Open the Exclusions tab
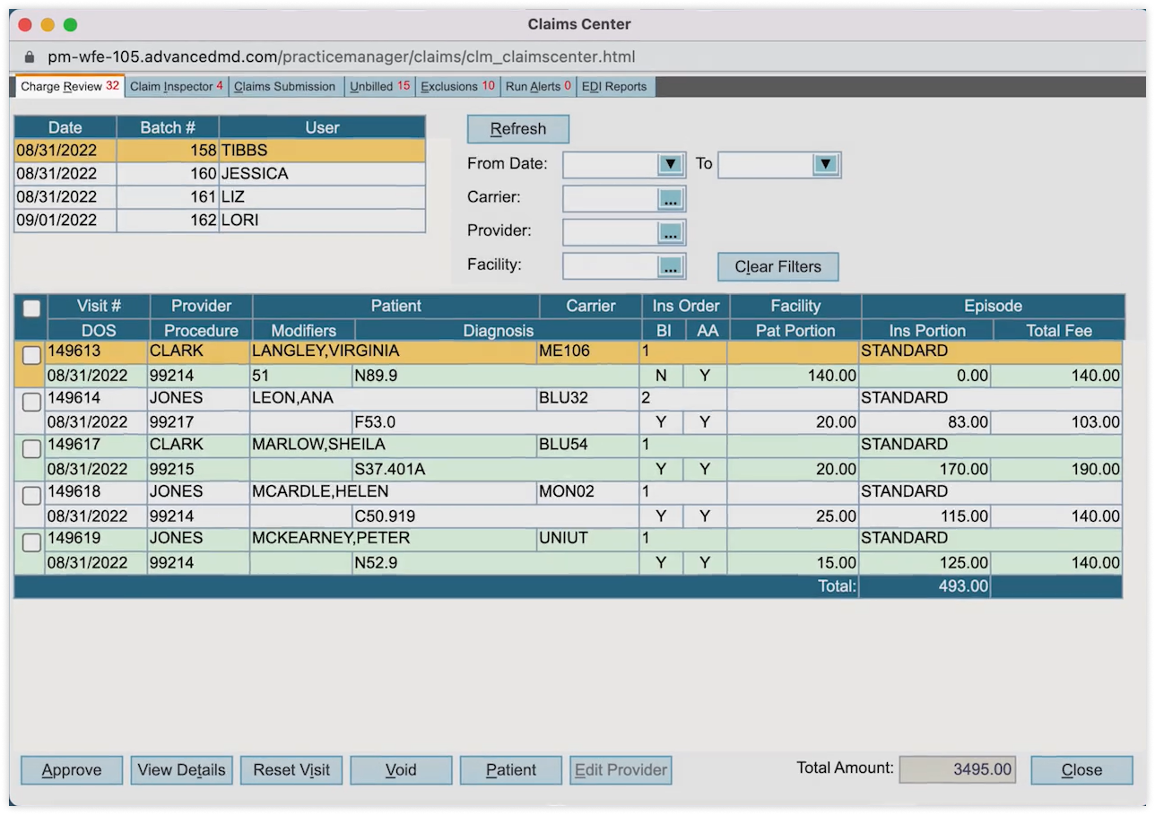This screenshot has height=815, width=1155. (457, 87)
